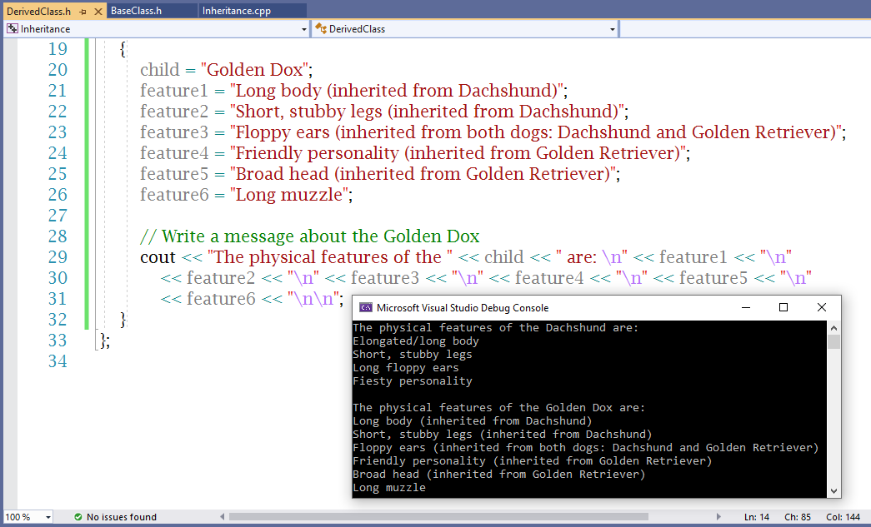The width and height of the screenshot is (871, 527).
Task: Click the Inheritance project icon in navigation bar
Action: pyautogui.click(x=13, y=28)
